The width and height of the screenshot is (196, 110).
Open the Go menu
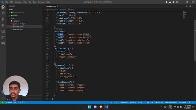click(x=30, y=2)
